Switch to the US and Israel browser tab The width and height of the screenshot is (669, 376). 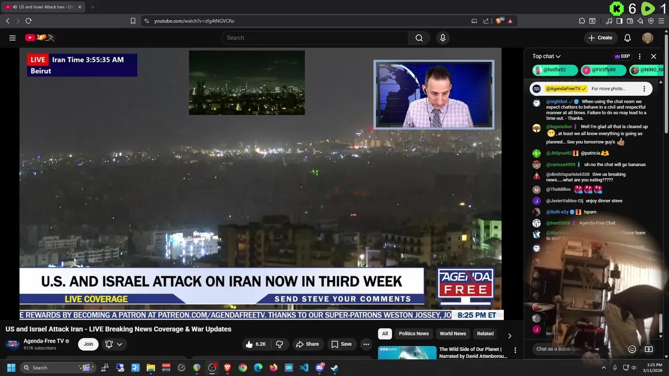[x=42, y=7]
